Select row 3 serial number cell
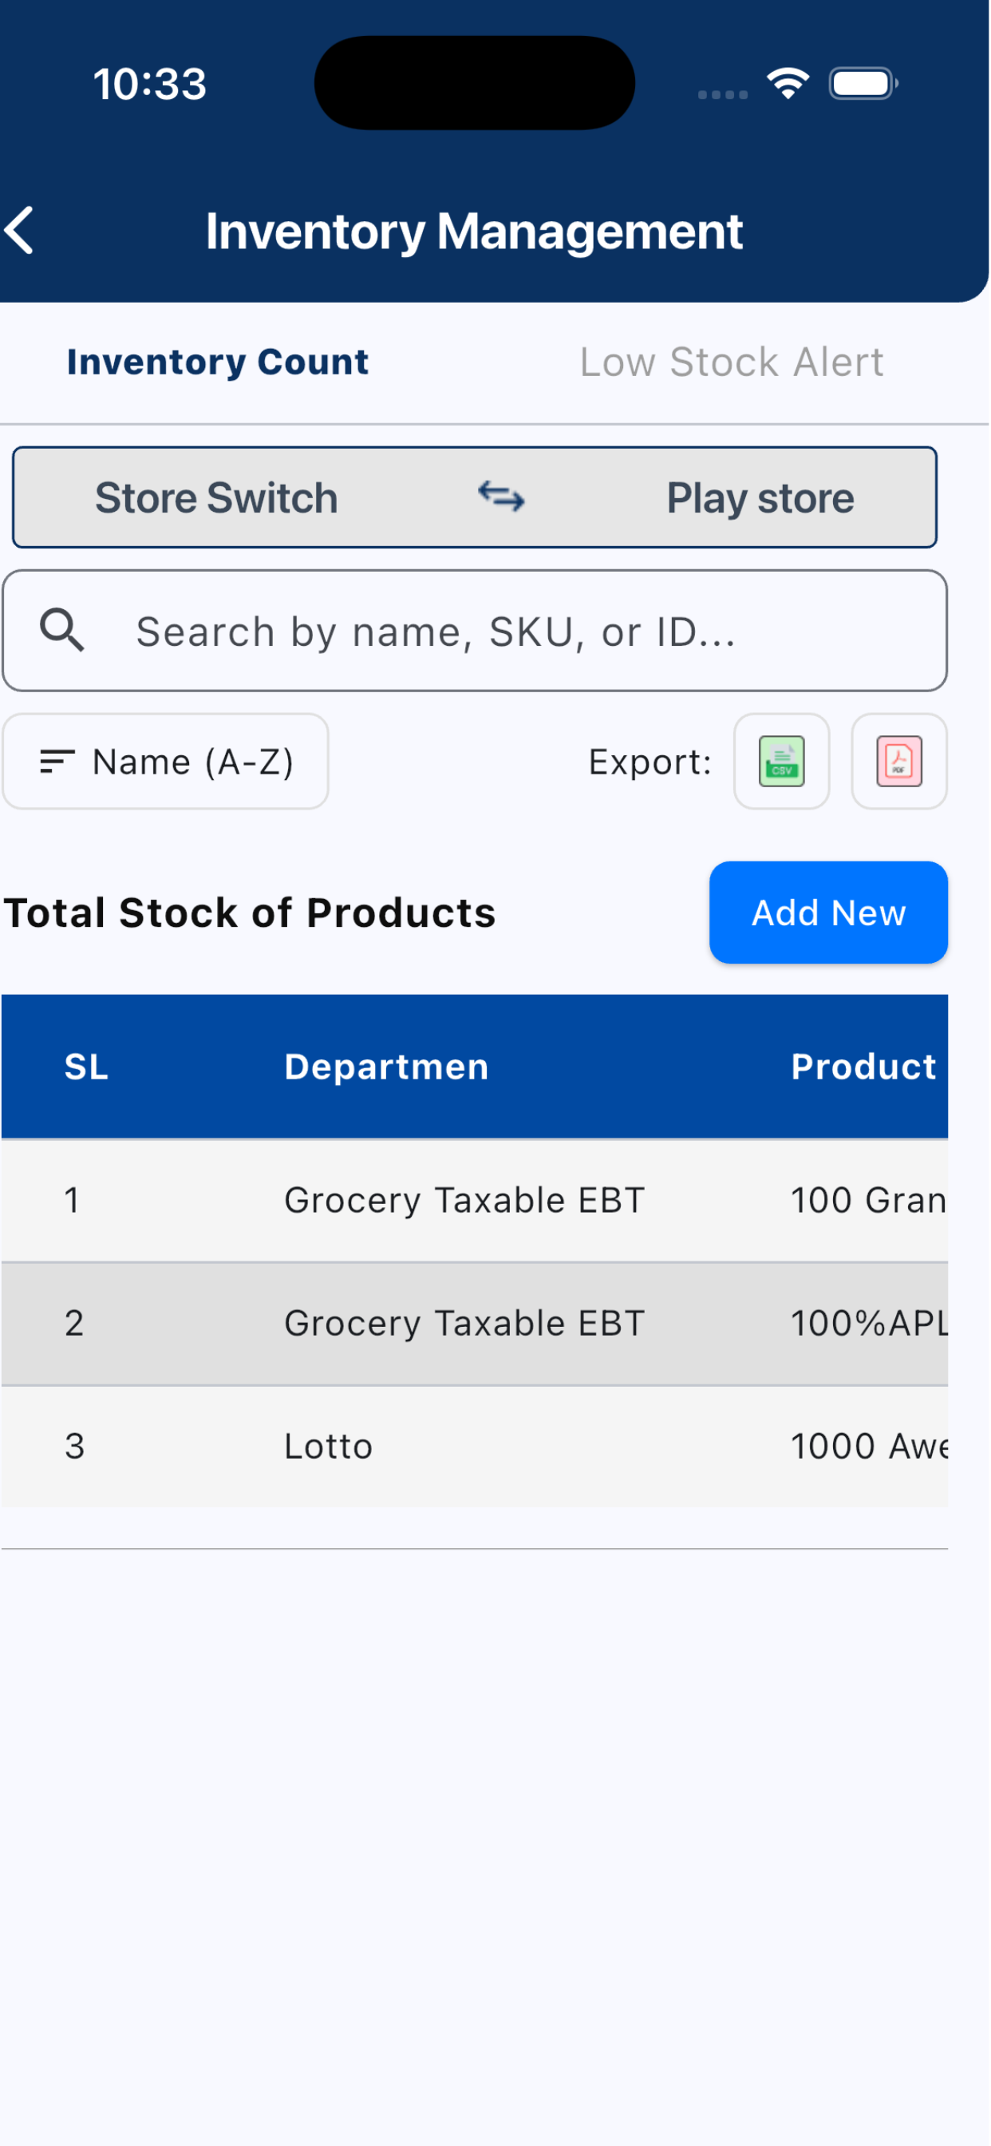This screenshot has width=991, height=2146. coord(75,1446)
